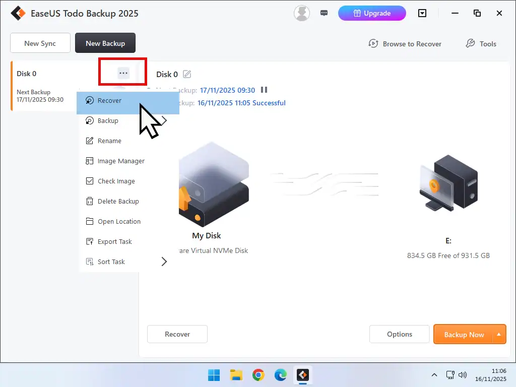
Task: Expand the Sort Task submenu
Action: tap(164, 262)
